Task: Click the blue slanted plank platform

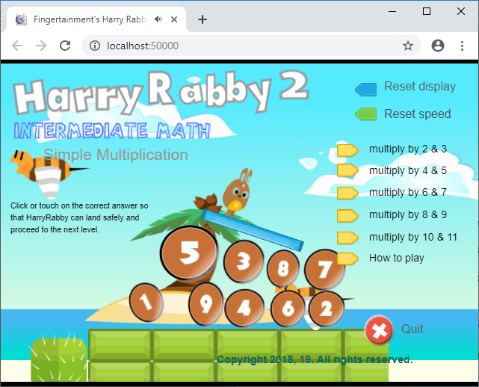Action: [253, 229]
